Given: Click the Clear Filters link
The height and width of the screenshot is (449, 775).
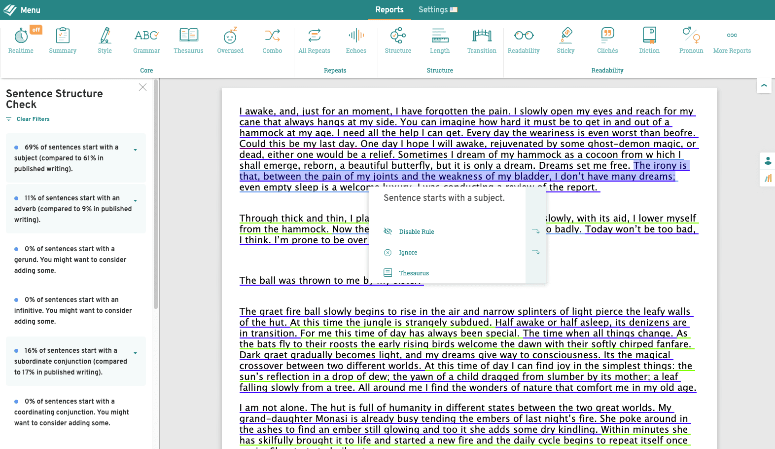Looking at the screenshot, I should point(33,119).
